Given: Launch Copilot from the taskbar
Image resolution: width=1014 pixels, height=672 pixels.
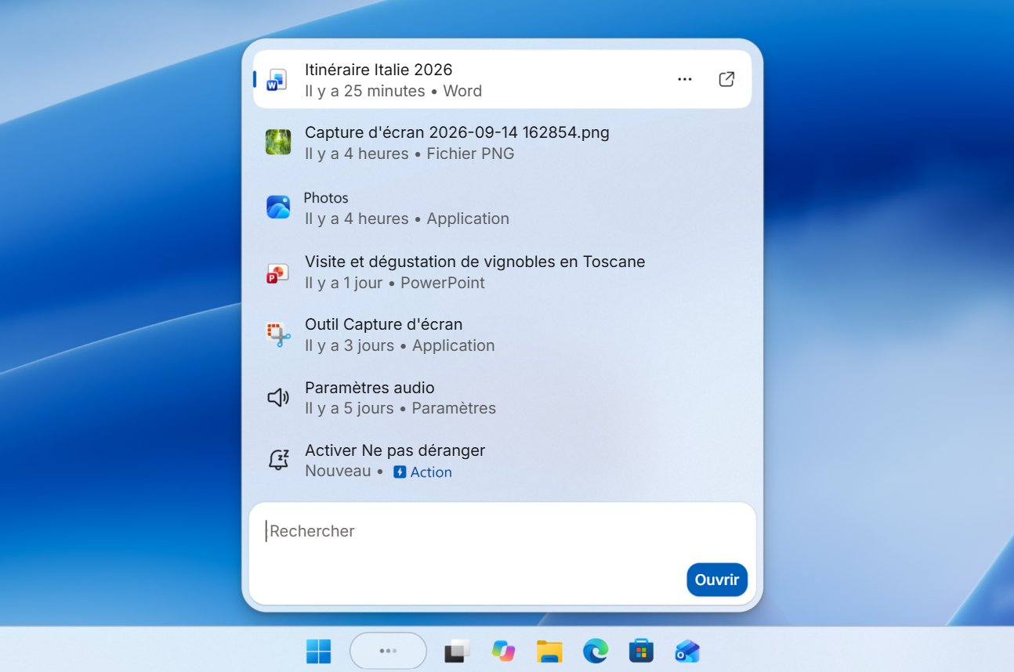Looking at the screenshot, I should [503, 651].
